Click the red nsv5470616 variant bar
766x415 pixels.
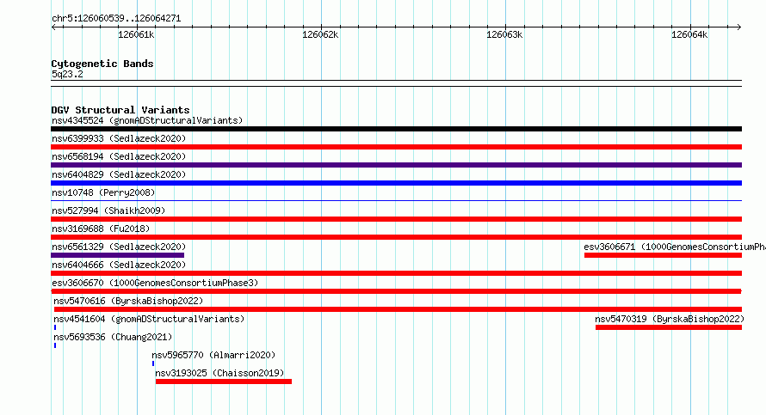pyautogui.click(x=398, y=309)
